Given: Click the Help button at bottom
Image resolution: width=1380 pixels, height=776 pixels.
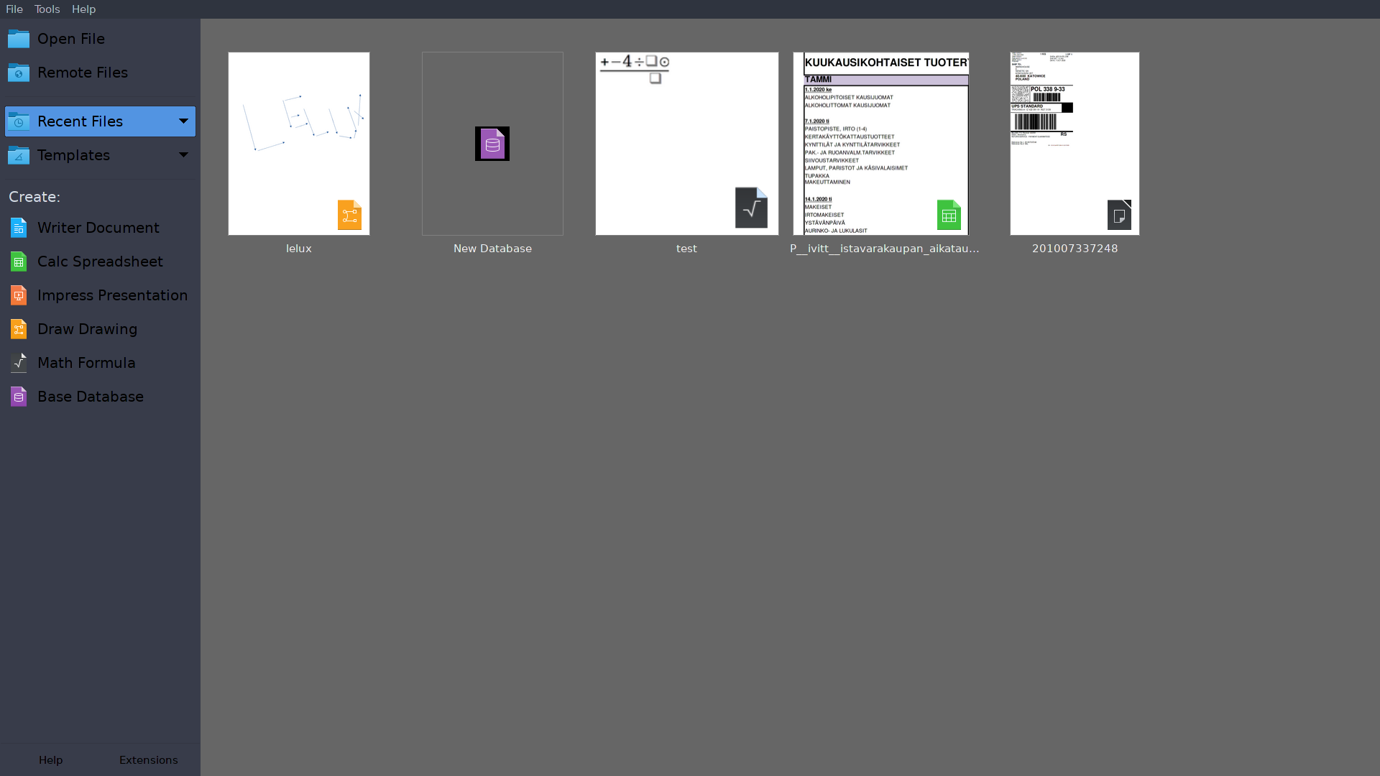Looking at the screenshot, I should pos(50,760).
